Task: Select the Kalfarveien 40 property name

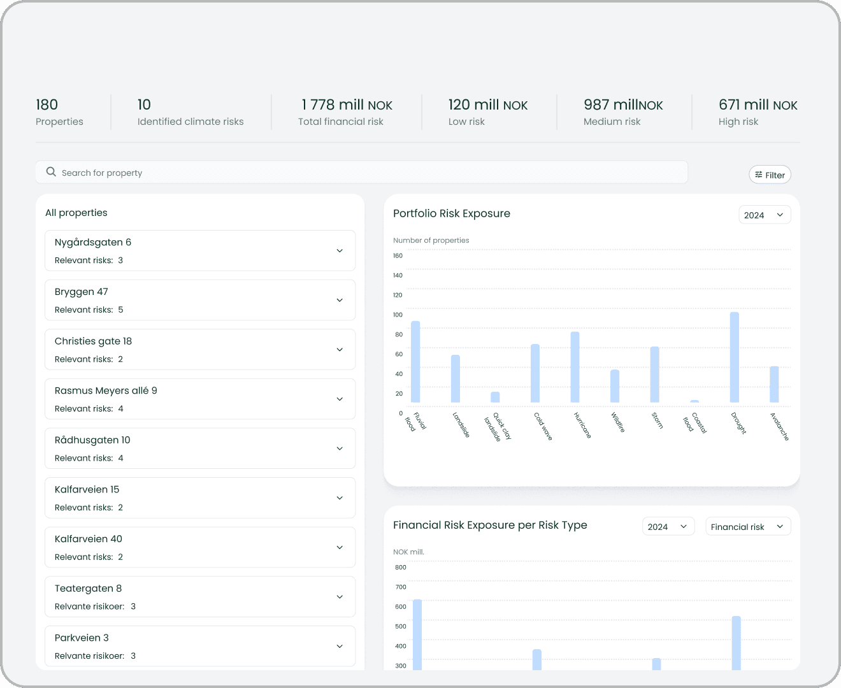Action: 89,539
